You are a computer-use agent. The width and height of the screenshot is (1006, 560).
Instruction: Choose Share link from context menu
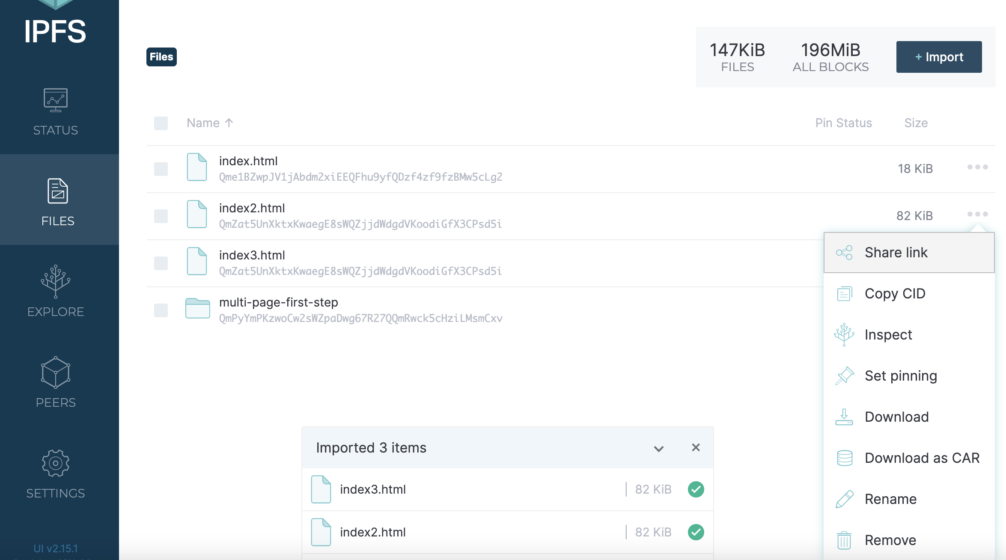point(896,253)
